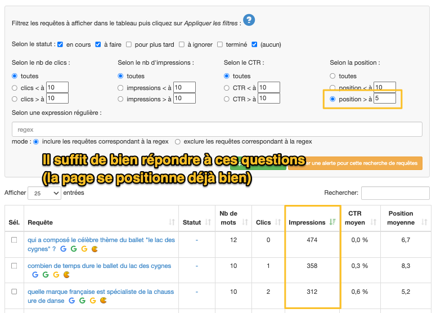Tick the row checkbox for 'qui a composé' query
Screen dimensions: 436x313
click(x=14, y=240)
